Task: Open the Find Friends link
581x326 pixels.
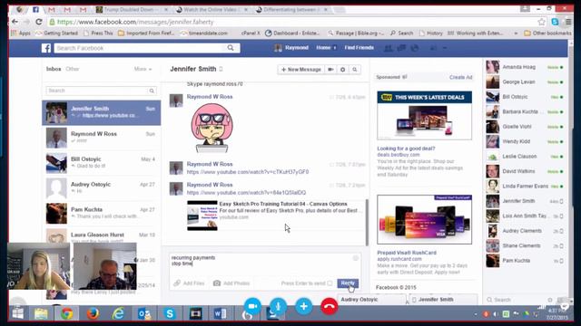Action: 359,48
